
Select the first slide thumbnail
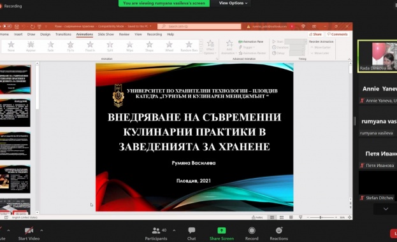(x=15, y=80)
